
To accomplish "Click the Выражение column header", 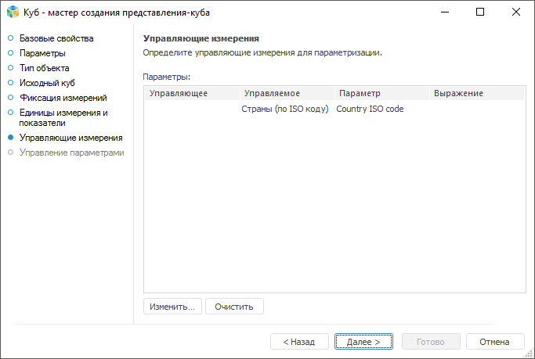I will [x=458, y=93].
